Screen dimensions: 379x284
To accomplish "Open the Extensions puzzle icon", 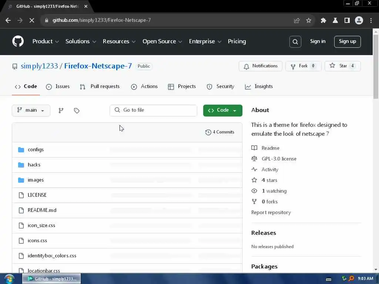I will click(x=323, y=21).
